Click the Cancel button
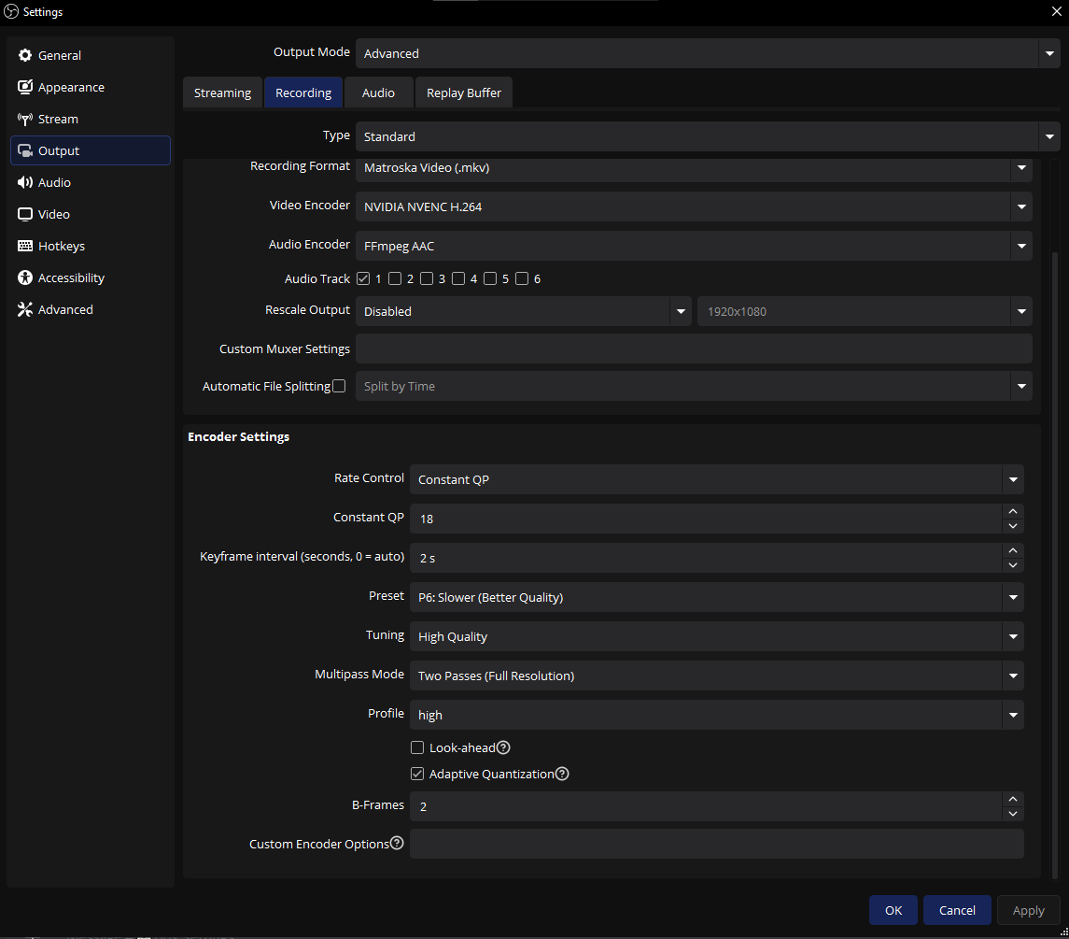This screenshot has height=939, width=1069. point(957,910)
